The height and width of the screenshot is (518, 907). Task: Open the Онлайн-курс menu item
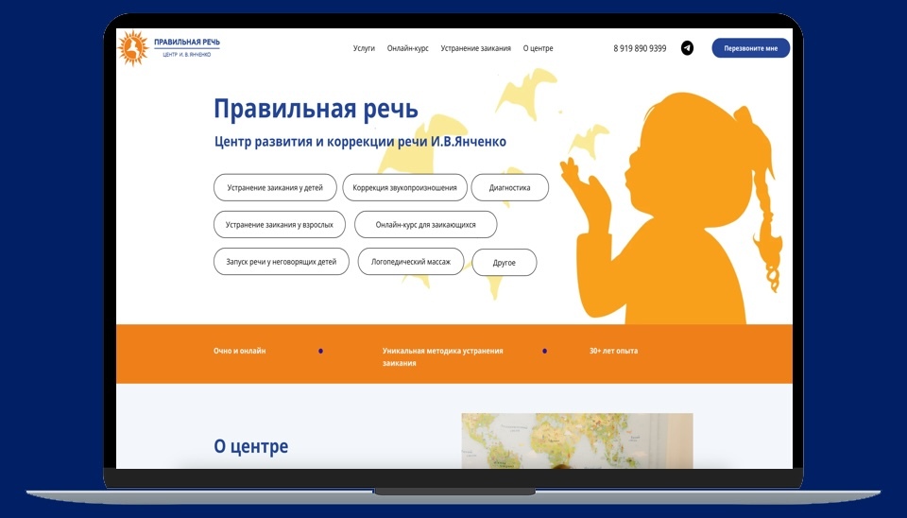pos(408,48)
